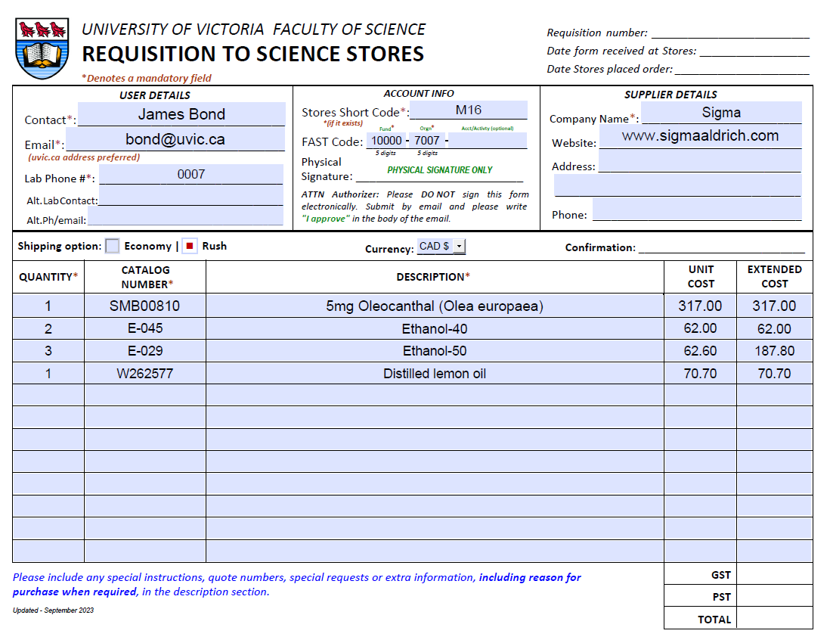Viewport: 830px width, 643px height.
Task: Check the Economy shipping checkbox
Action: pyautogui.click(x=112, y=246)
